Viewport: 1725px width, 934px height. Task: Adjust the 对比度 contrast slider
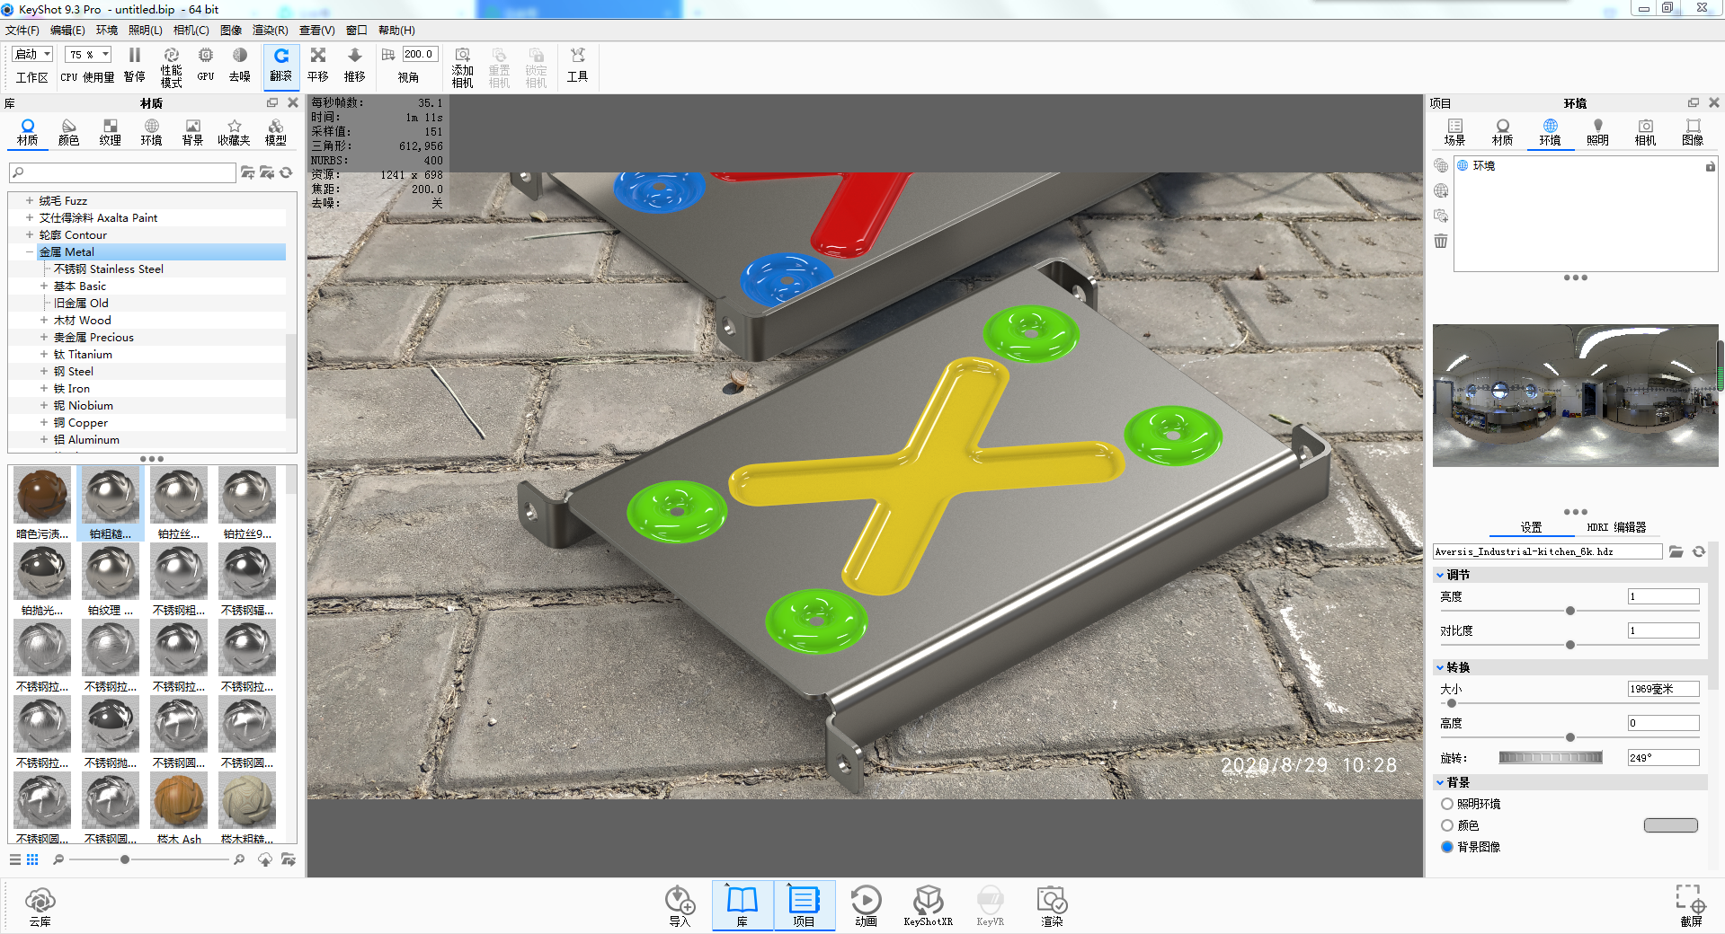(x=1569, y=645)
